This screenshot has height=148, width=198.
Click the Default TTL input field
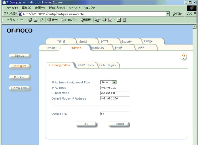pos(115,114)
